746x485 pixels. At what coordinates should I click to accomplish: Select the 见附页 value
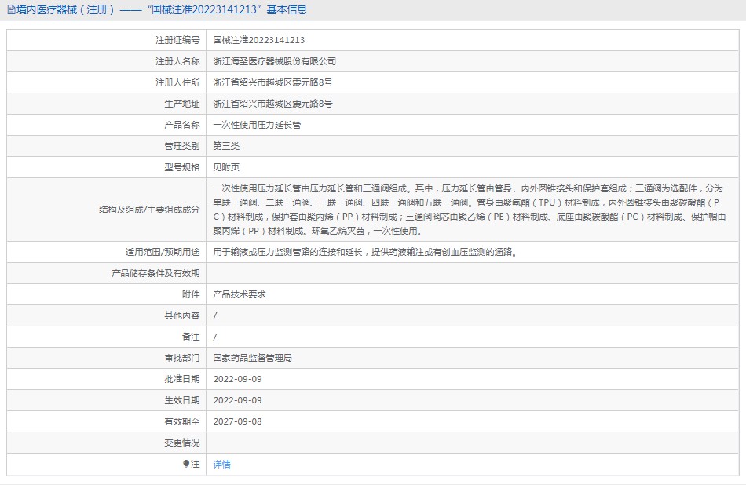[226, 167]
